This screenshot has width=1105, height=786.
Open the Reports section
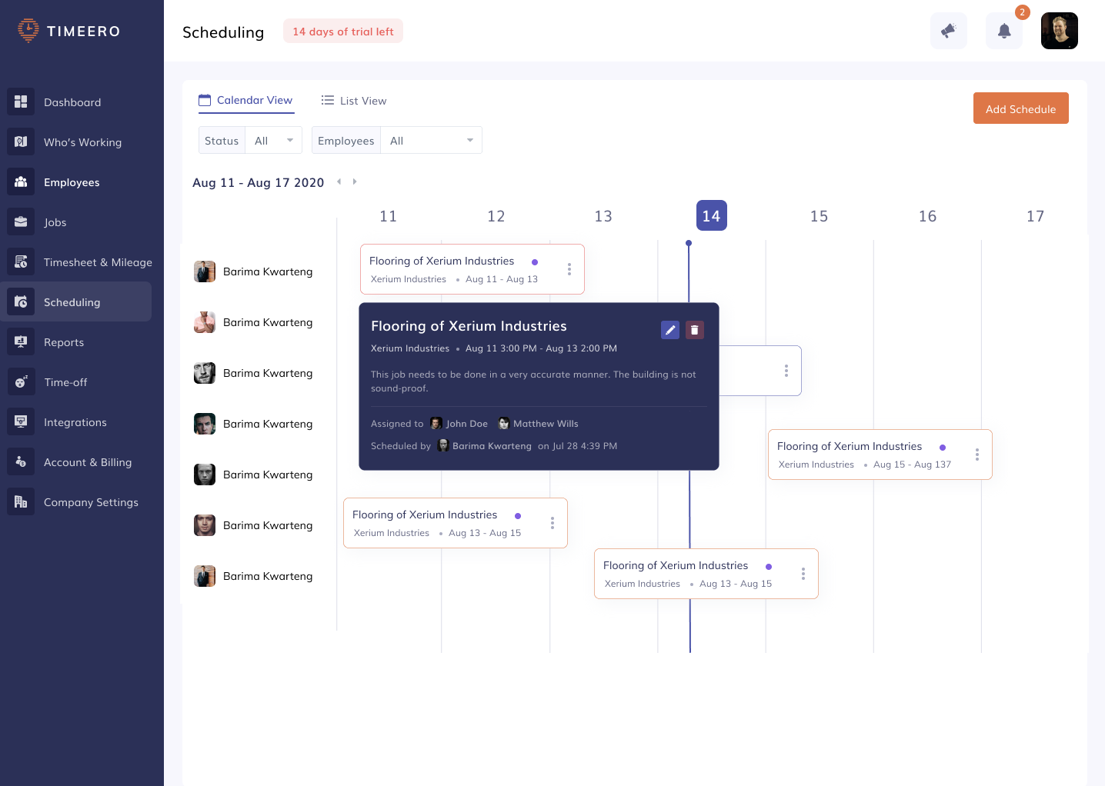pyautogui.click(x=64, y=341)
